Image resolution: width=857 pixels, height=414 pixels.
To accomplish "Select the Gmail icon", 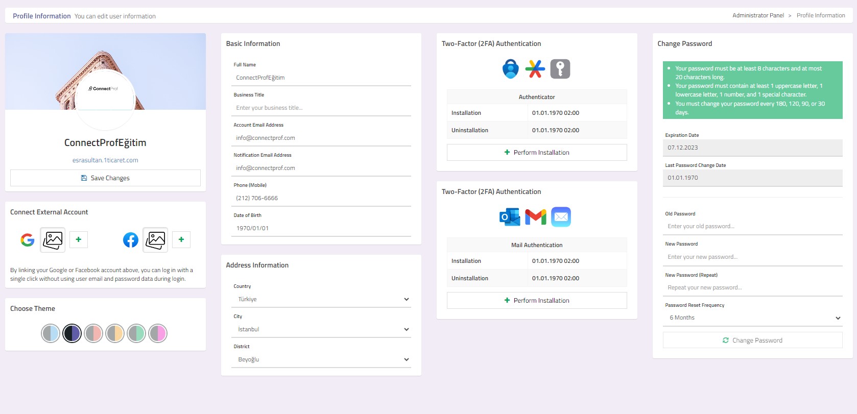I will [x=535, y=217].
